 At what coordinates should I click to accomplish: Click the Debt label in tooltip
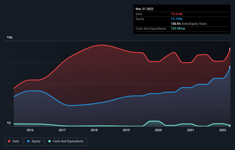pos(139,14)
